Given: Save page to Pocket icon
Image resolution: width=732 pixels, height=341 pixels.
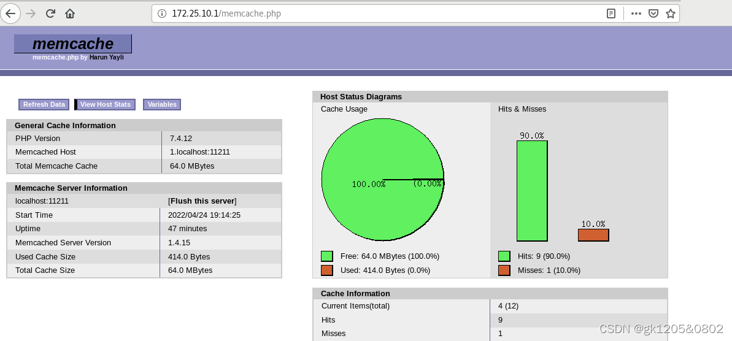Looking at the screenshot, I should pyautogui.click(x=653, y=13).
